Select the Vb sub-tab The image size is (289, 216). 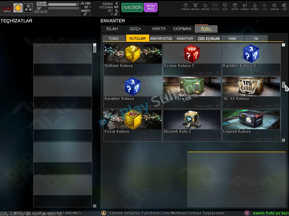coord(256,38)
